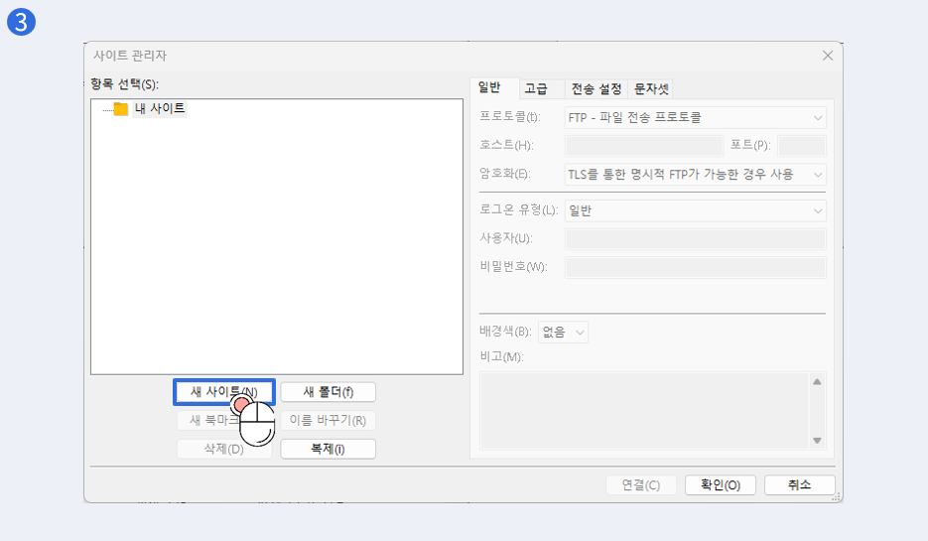This screenshot has width=928, height=541.
Task: Confirm with the 확인(O) button
Action: [721, 485]
